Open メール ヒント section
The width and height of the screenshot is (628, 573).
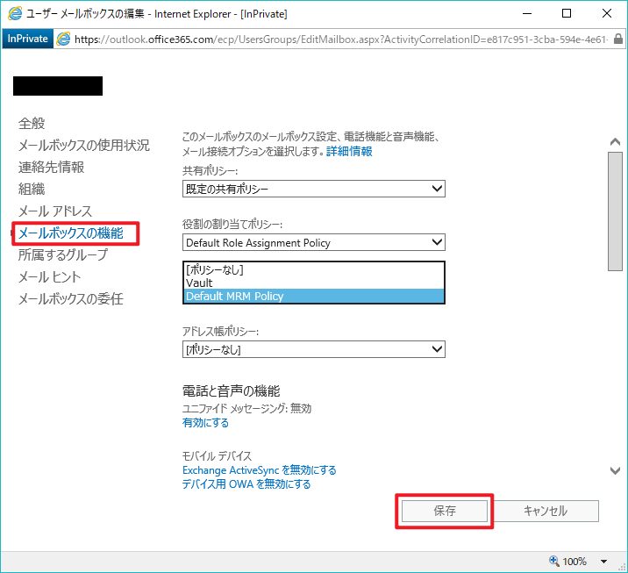50,276
